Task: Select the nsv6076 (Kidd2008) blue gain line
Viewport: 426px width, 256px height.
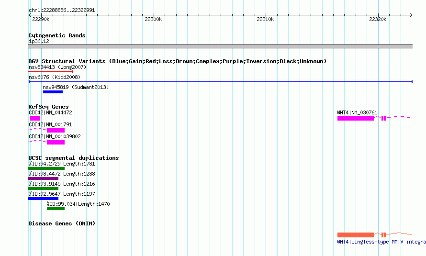Action: pyautogui.click(x=221, y=82)
